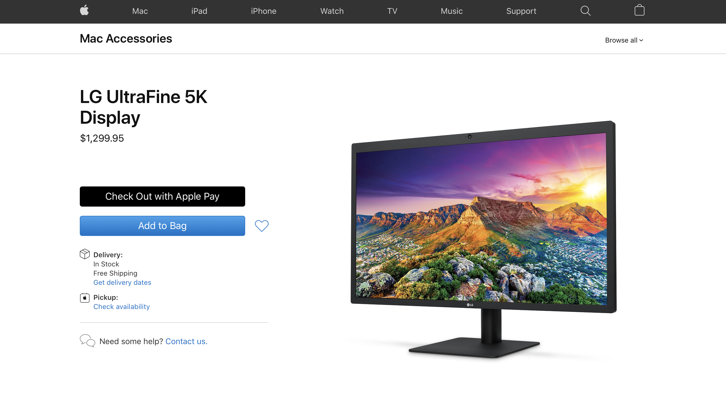Click Add to Bag button
726x408 pixels.
(x=162, y=226)
